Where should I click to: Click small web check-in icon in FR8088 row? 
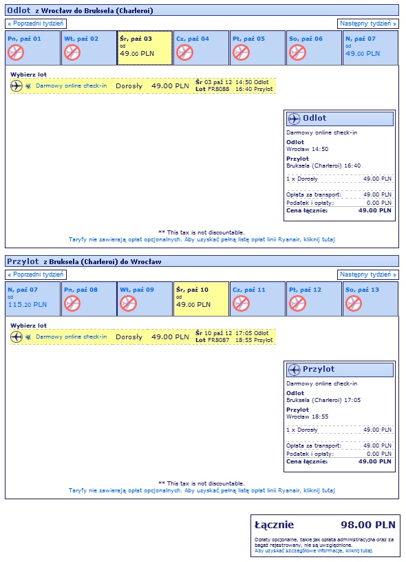[29, 86]
